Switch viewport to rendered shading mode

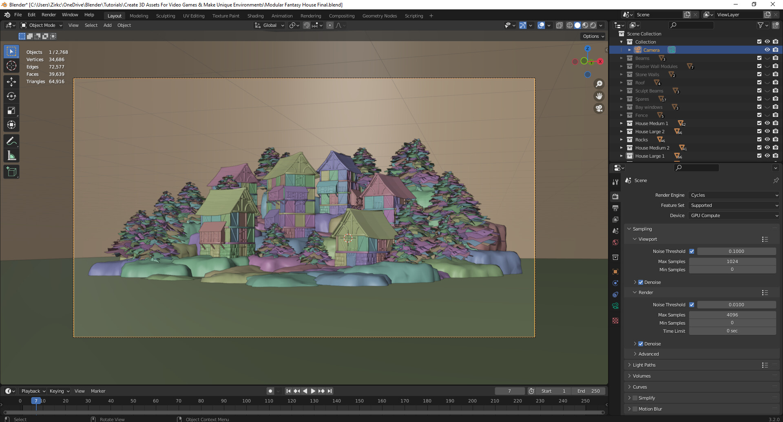coord(592,25)
